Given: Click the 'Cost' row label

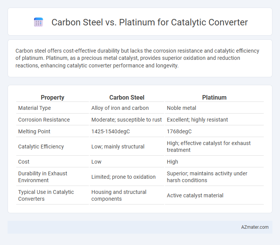Looking at the screenshot, I should click(23, 162).
